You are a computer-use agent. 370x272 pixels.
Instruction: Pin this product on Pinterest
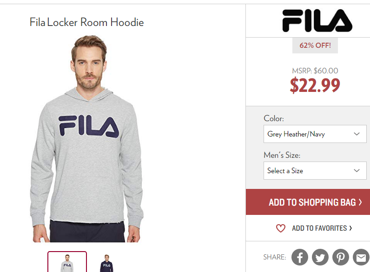pos(341,257)
